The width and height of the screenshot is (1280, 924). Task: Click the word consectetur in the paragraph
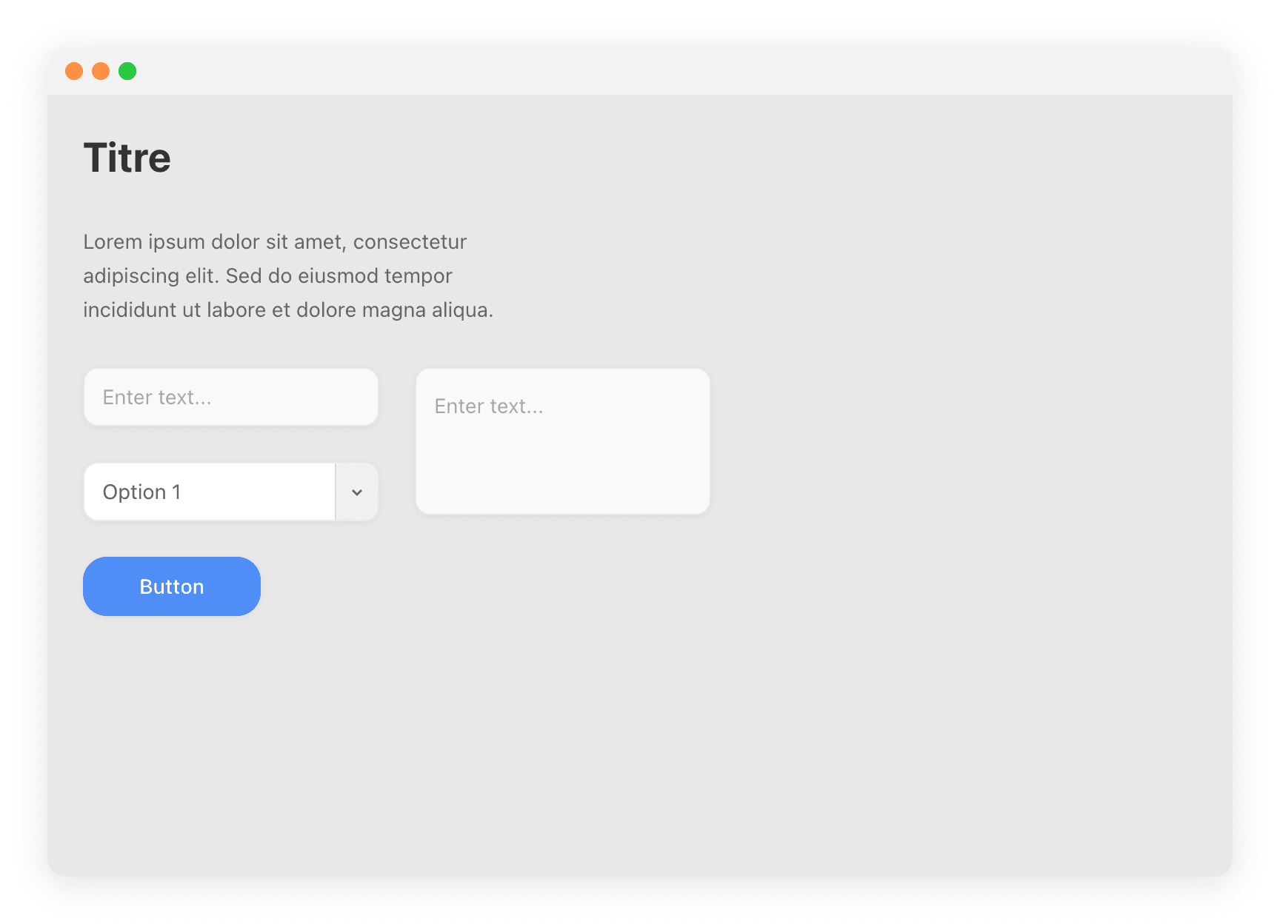pyautogui.click(x=410, y=242)
